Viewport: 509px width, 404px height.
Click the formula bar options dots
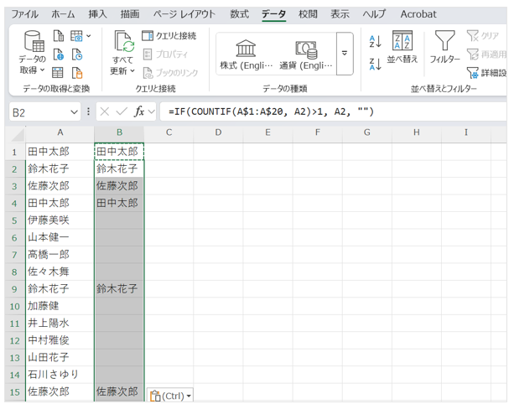pyautogui.click(x=88, y=112)
